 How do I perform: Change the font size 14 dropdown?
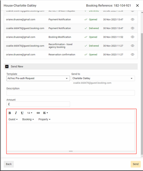pyautogui.click(x=30, y=113)
